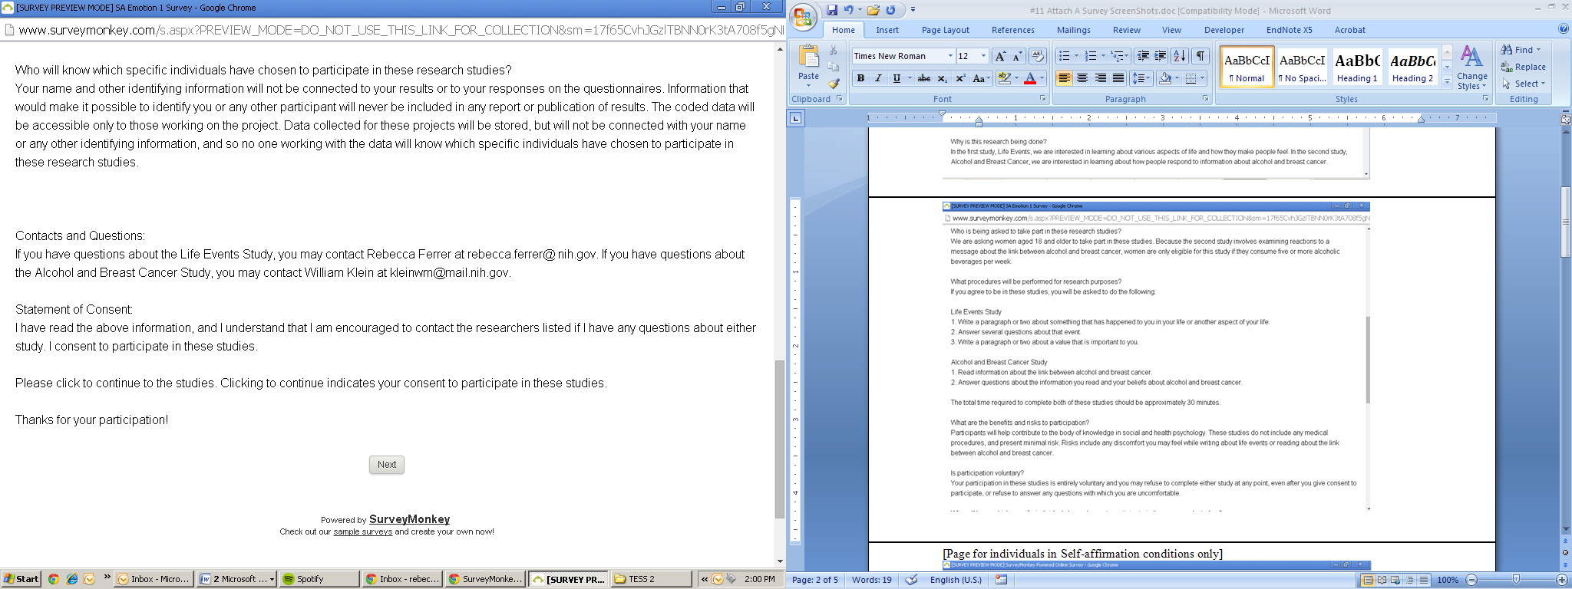The image size is (1572, 589).
Task: Shrink the font size
Action: tap(1017, 56)
